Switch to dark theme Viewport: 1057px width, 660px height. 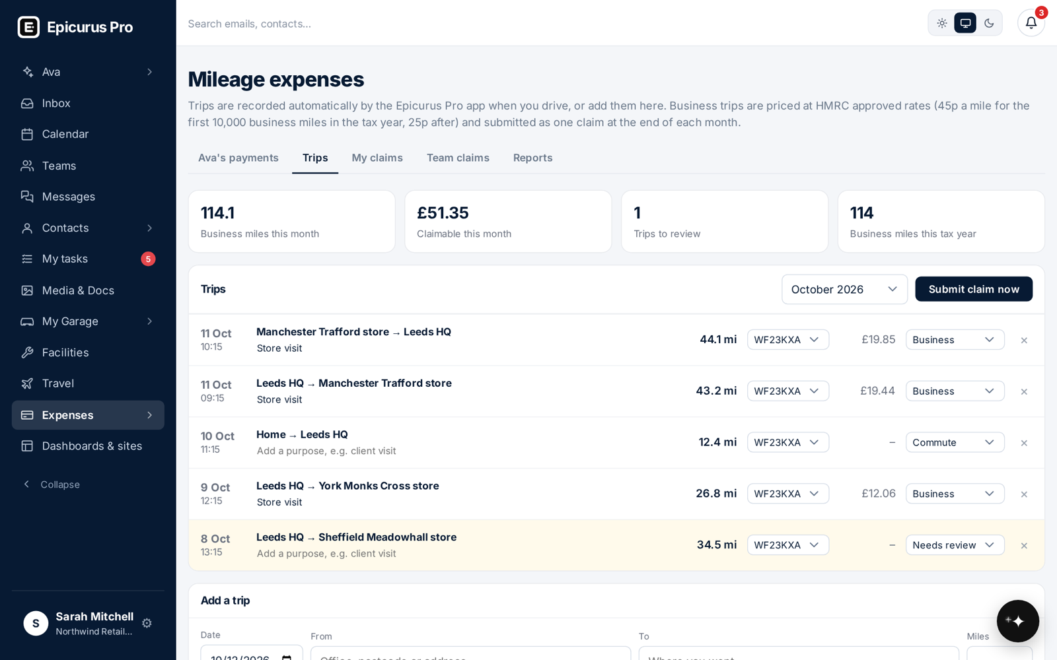[989, 23]
